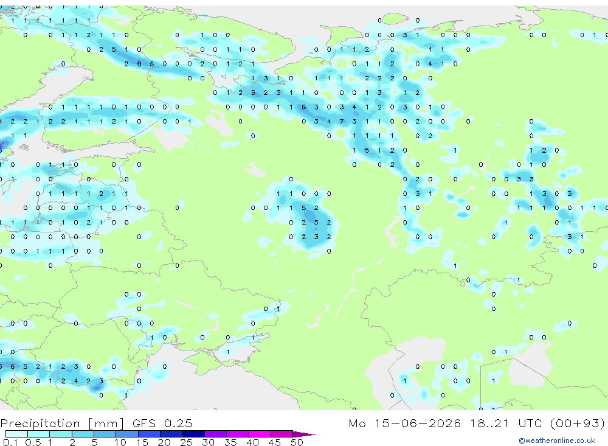The width and height of the screenshot is (608, 446).
Task: Click the legend label '25'
Action: pyautogui.click(x=186, y=442)
